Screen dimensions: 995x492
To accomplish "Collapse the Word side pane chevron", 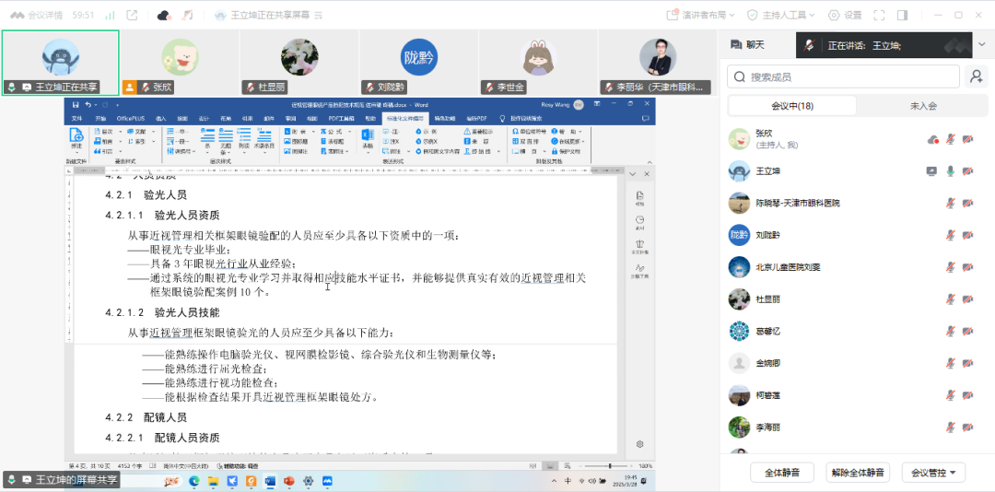I will [633, 174].
